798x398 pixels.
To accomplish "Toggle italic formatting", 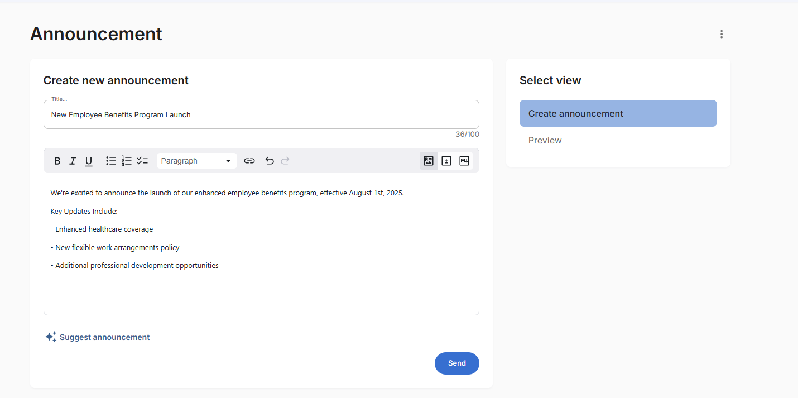I will (x=73, y=161).
